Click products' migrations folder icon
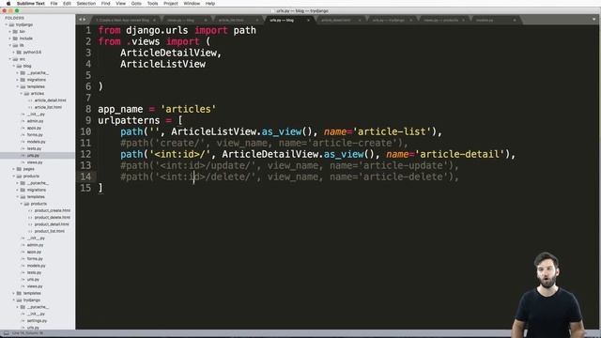 23,190
